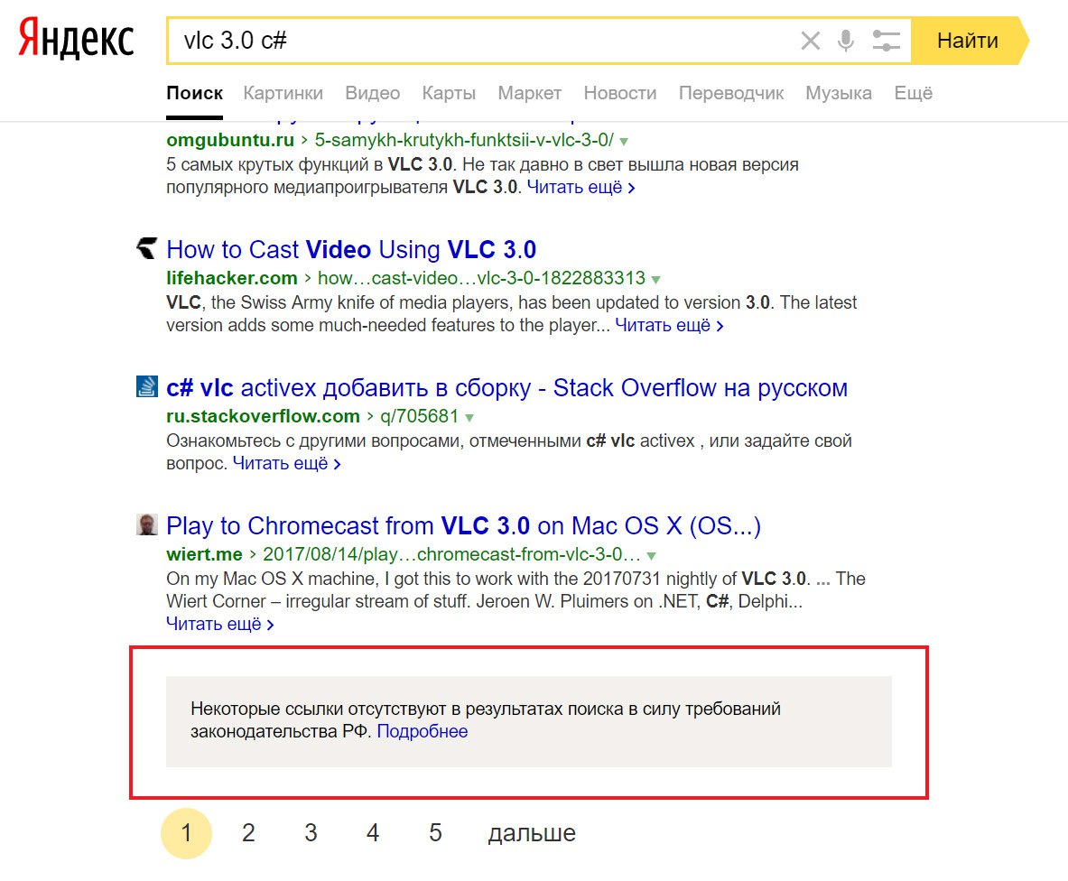1068x881 pixels.
Task: Switch to the Картинки tab
Action: (x=283, y=93)
